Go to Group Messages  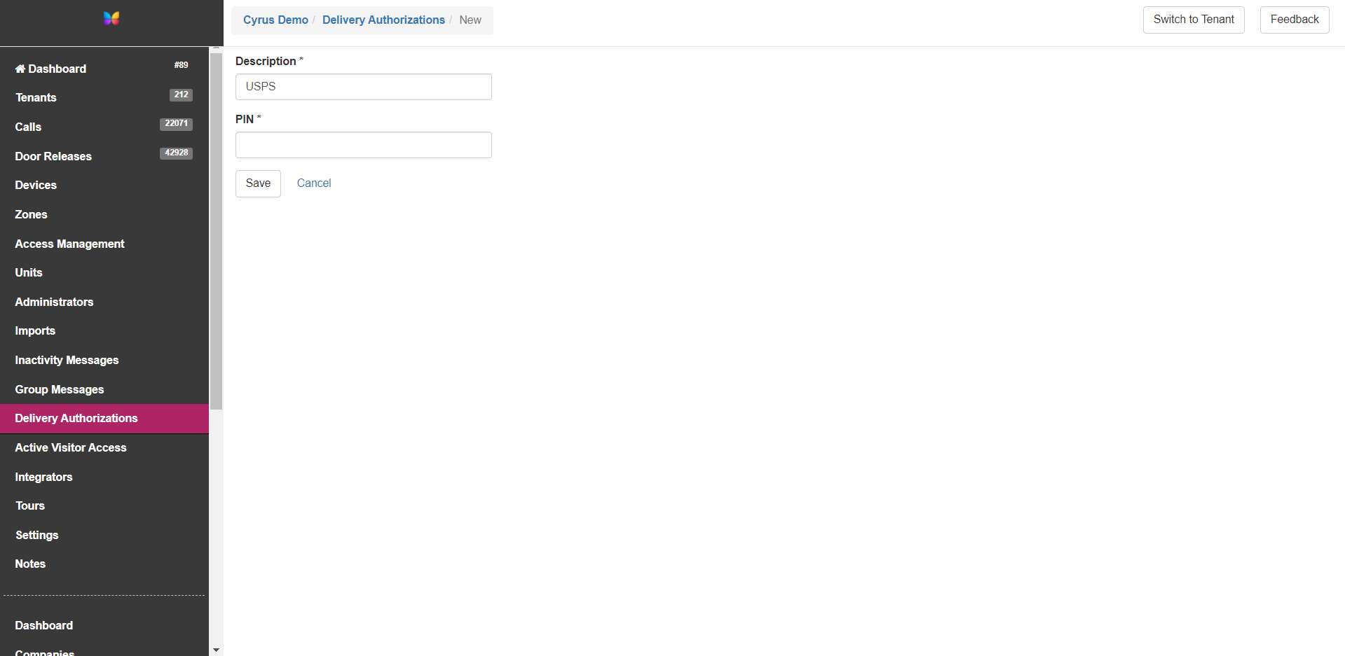[x=60, y=389]
